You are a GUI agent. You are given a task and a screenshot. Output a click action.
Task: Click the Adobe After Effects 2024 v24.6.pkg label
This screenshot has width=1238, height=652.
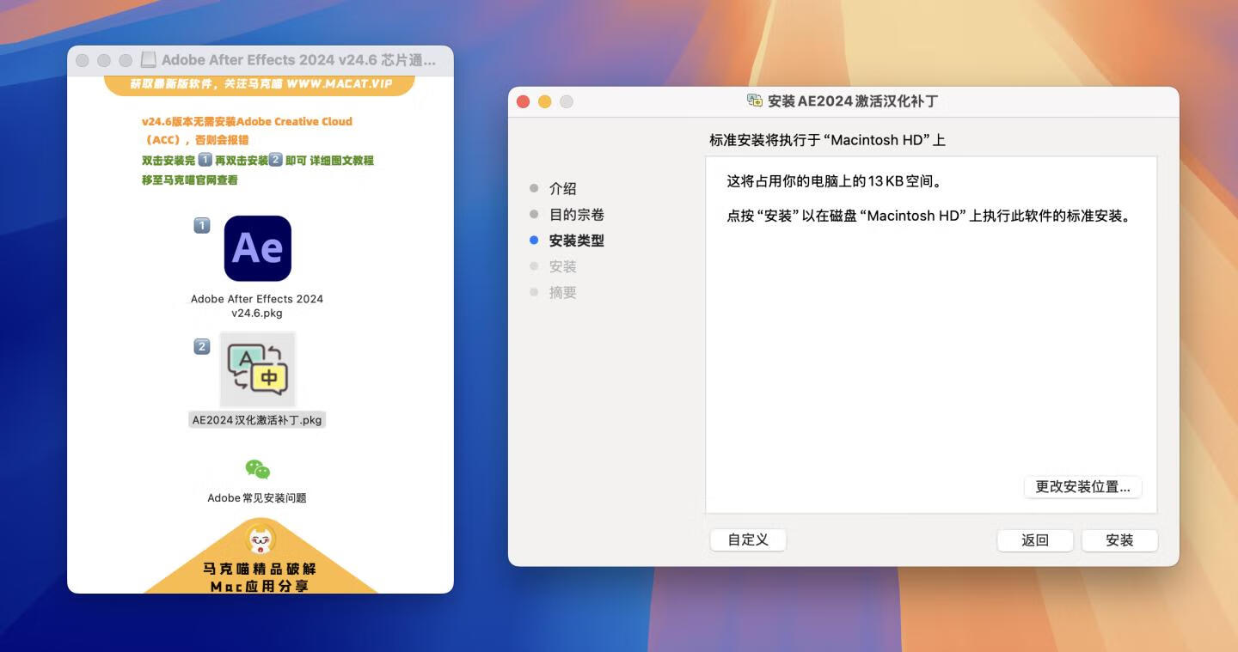tap(257, 306)
